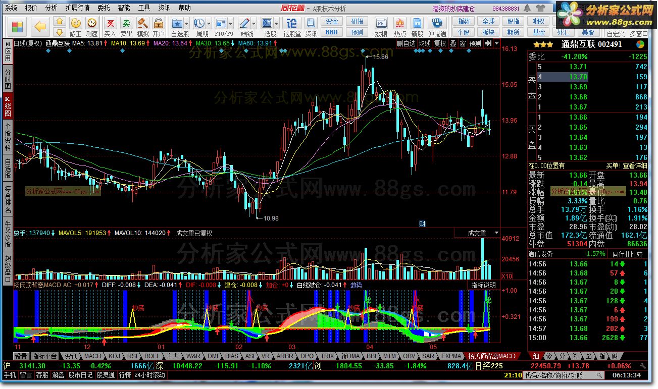This screenshot has height=389, width=658.
Task: Click the 板块 sector button
Action: click(488, 32)
